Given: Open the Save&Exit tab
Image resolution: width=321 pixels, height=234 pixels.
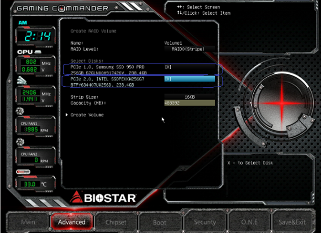Looking at the screenshot, I should pyautogui.click(x=292, y=222).
